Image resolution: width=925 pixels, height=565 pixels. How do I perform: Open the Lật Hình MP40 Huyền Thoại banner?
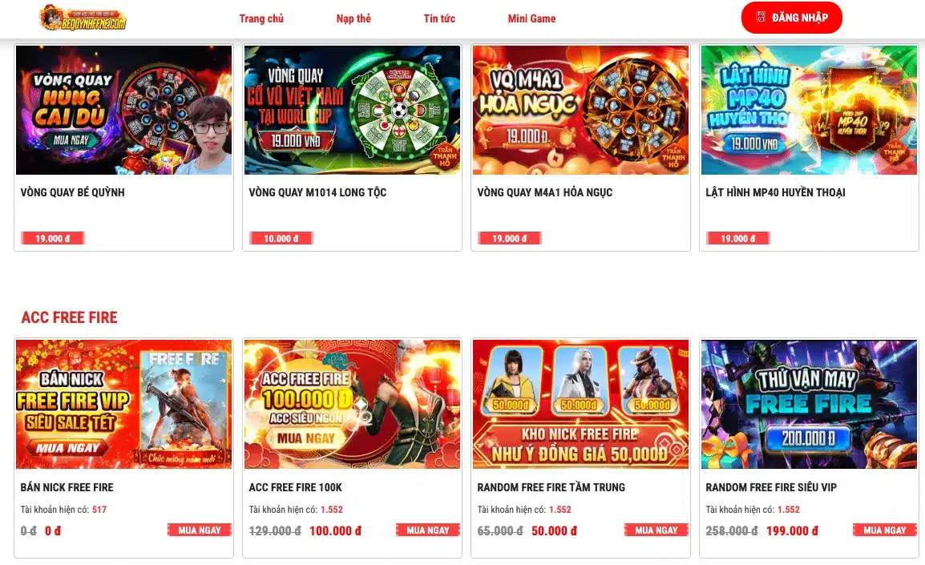(809, 110)
